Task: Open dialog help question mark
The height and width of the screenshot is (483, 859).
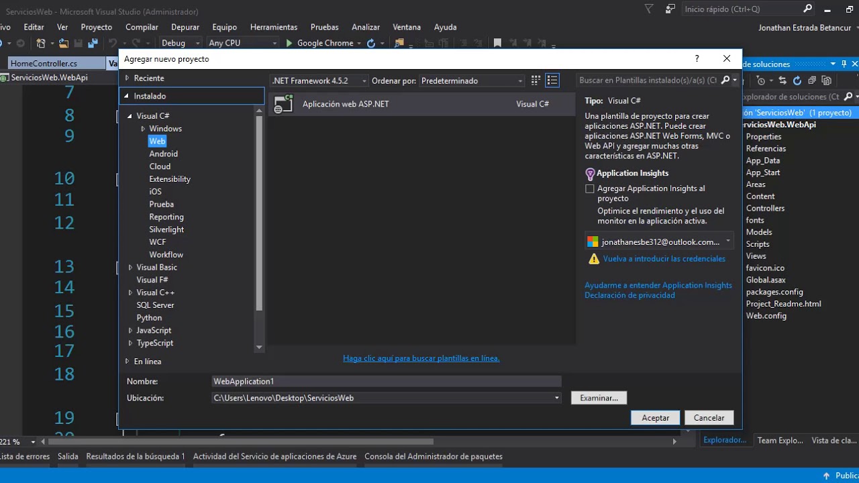Action: tap(697, 59)
